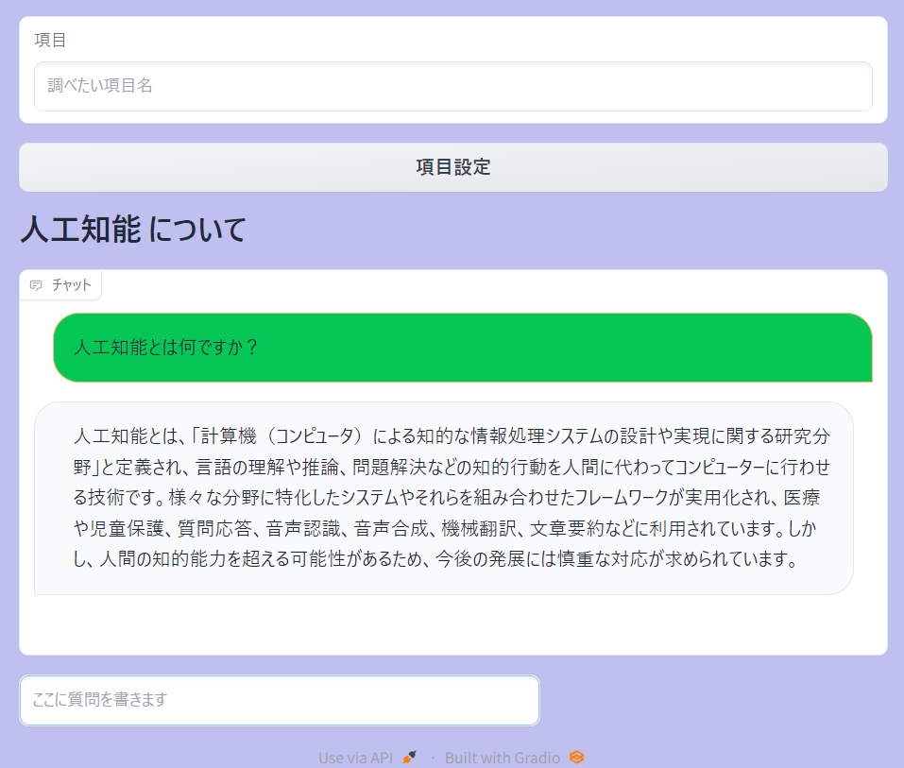Click the チャット label tab
Image resolution: width=904 pixels, height=768 pixels.
[60, 285]
